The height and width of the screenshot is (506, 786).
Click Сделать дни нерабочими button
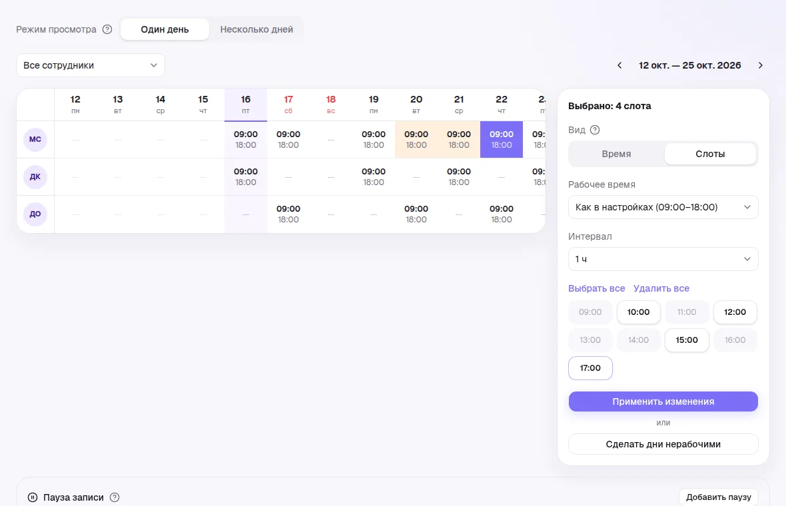(663, 444)
